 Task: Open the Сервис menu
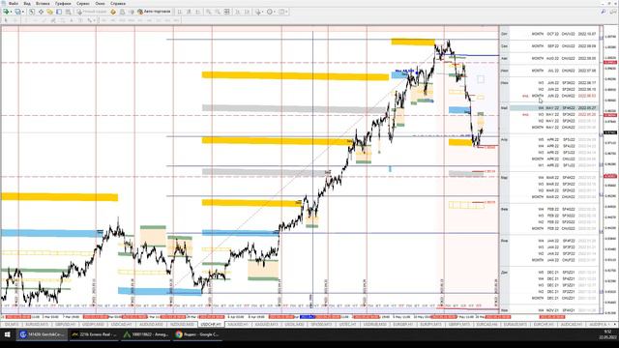(82, 3)
